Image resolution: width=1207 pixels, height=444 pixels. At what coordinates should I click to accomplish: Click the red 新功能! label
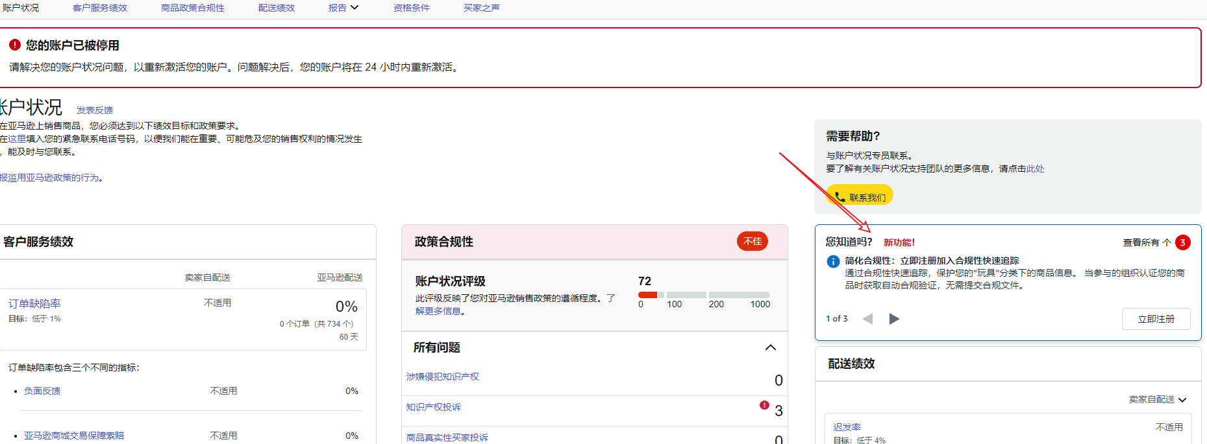[x=899, y=242]
